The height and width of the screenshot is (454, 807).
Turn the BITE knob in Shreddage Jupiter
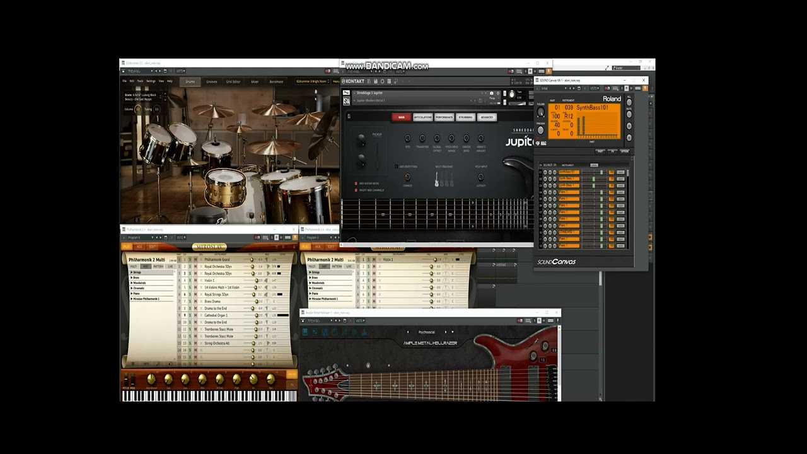point(407,138)
